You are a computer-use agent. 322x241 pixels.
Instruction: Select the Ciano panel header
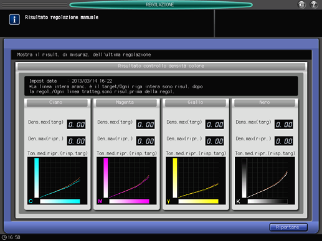point(57,102)
